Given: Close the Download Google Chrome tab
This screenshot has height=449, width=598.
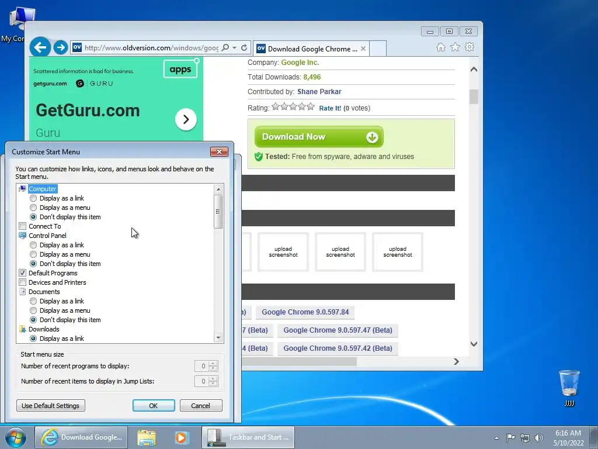Looking at the screenshot, I should [x=363, y=49].
